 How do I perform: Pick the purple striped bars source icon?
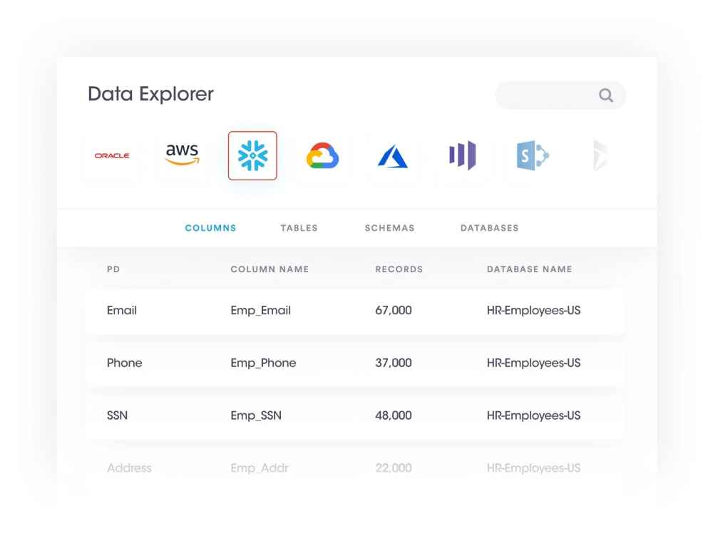pos(462,155)
